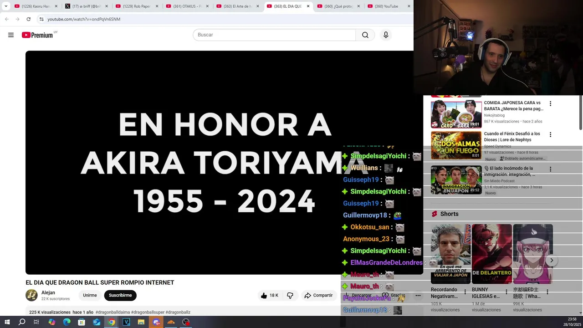583x328 pixels.
Task: Join the channel with Unirme button
Action: click(x=90, y=295)
